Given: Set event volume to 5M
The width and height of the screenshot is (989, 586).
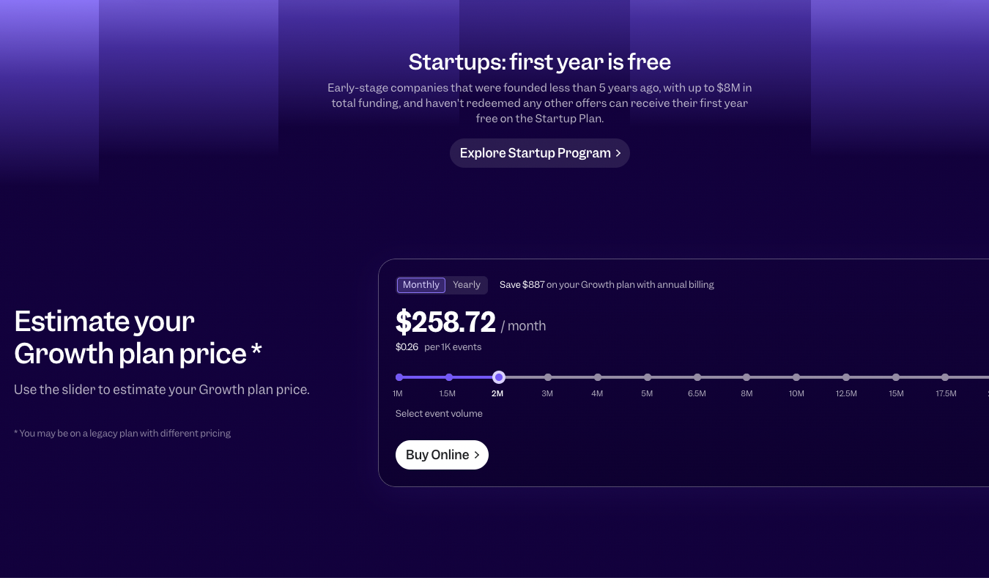Looking at the screenshot, I should click(x=648, y=377).
